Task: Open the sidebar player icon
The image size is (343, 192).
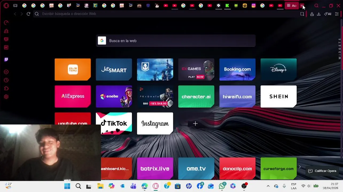Action: pos(6,72)
